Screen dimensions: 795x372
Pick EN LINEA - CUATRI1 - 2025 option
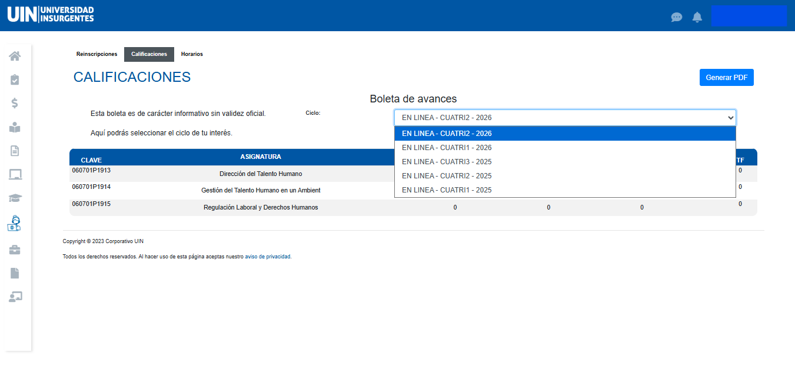tap(447, 190)
